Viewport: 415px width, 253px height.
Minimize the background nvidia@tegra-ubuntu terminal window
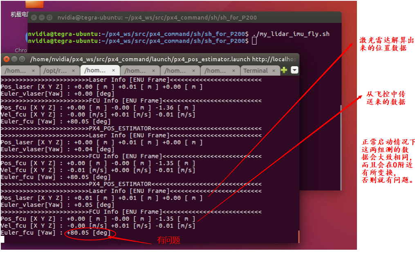42,18
